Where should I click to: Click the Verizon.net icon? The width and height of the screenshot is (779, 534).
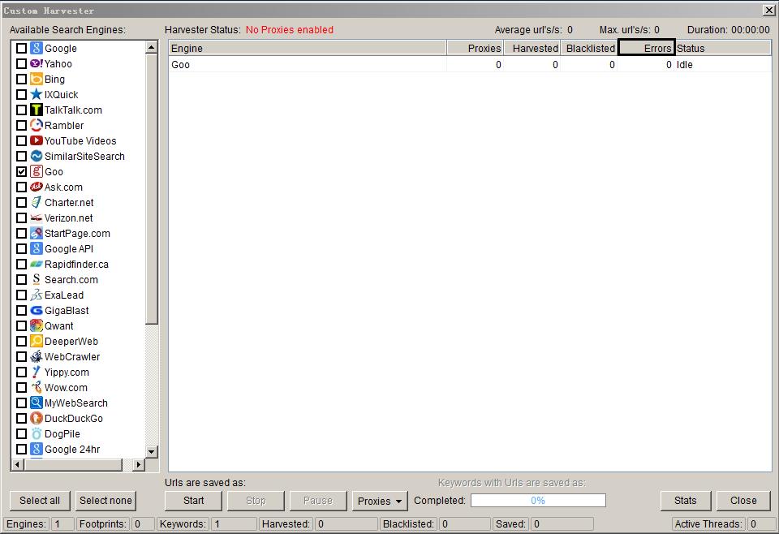(37, 217)
